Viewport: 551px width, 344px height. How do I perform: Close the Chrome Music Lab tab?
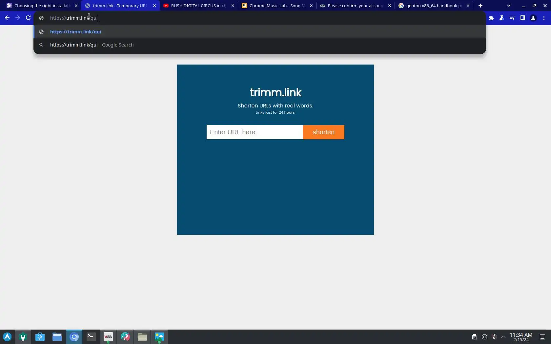coord(311,6)
